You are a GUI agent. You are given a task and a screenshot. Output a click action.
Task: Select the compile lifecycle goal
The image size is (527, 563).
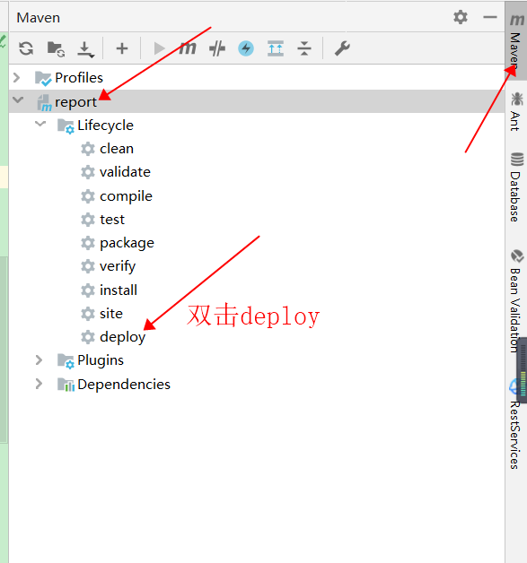tap(126, 196)
